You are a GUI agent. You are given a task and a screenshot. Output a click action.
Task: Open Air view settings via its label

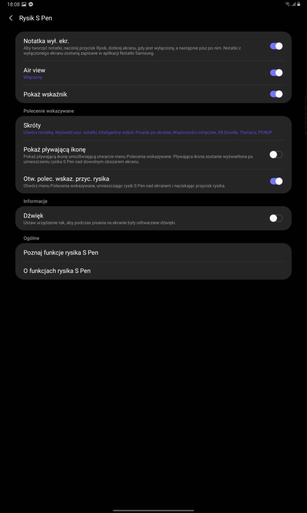point(34,71)
